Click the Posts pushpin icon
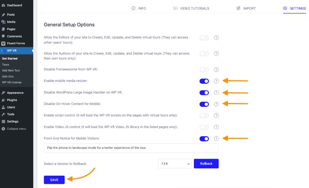 3,15
